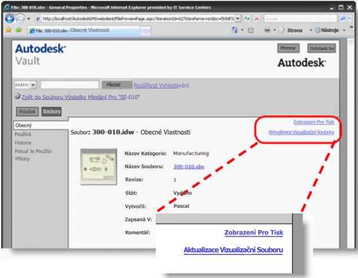Open the recent pages dropdown arrow
This screenshot has width=358, height=278.
[x=29, y=19]
